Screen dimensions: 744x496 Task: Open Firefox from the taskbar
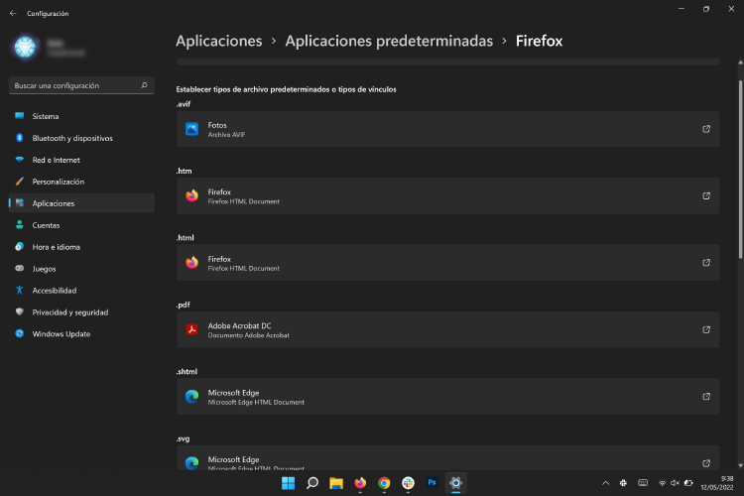(360, 483)
